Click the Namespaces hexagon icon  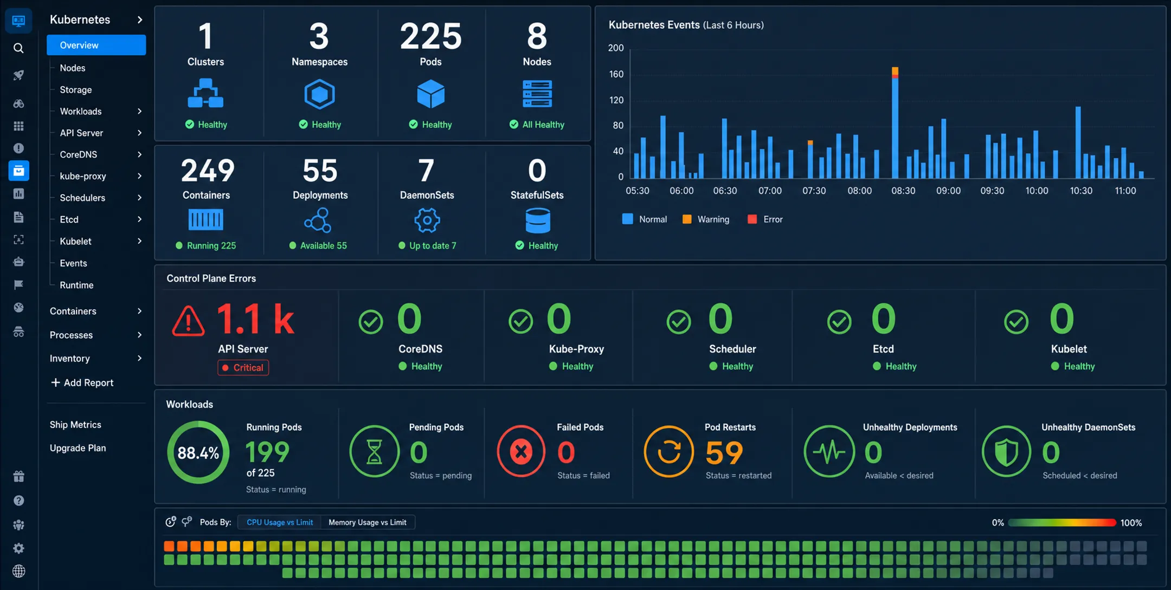tap(319, 94)
